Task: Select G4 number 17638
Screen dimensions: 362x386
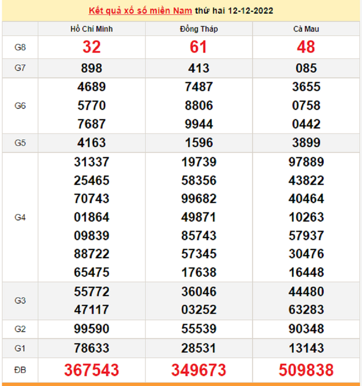Action: [199, 272]
